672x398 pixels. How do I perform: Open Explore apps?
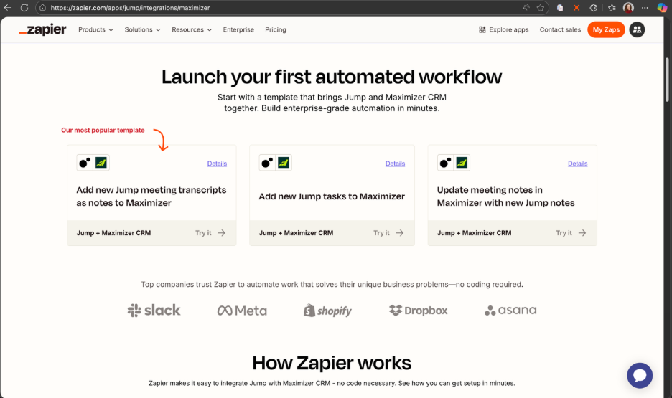(503, 29)
